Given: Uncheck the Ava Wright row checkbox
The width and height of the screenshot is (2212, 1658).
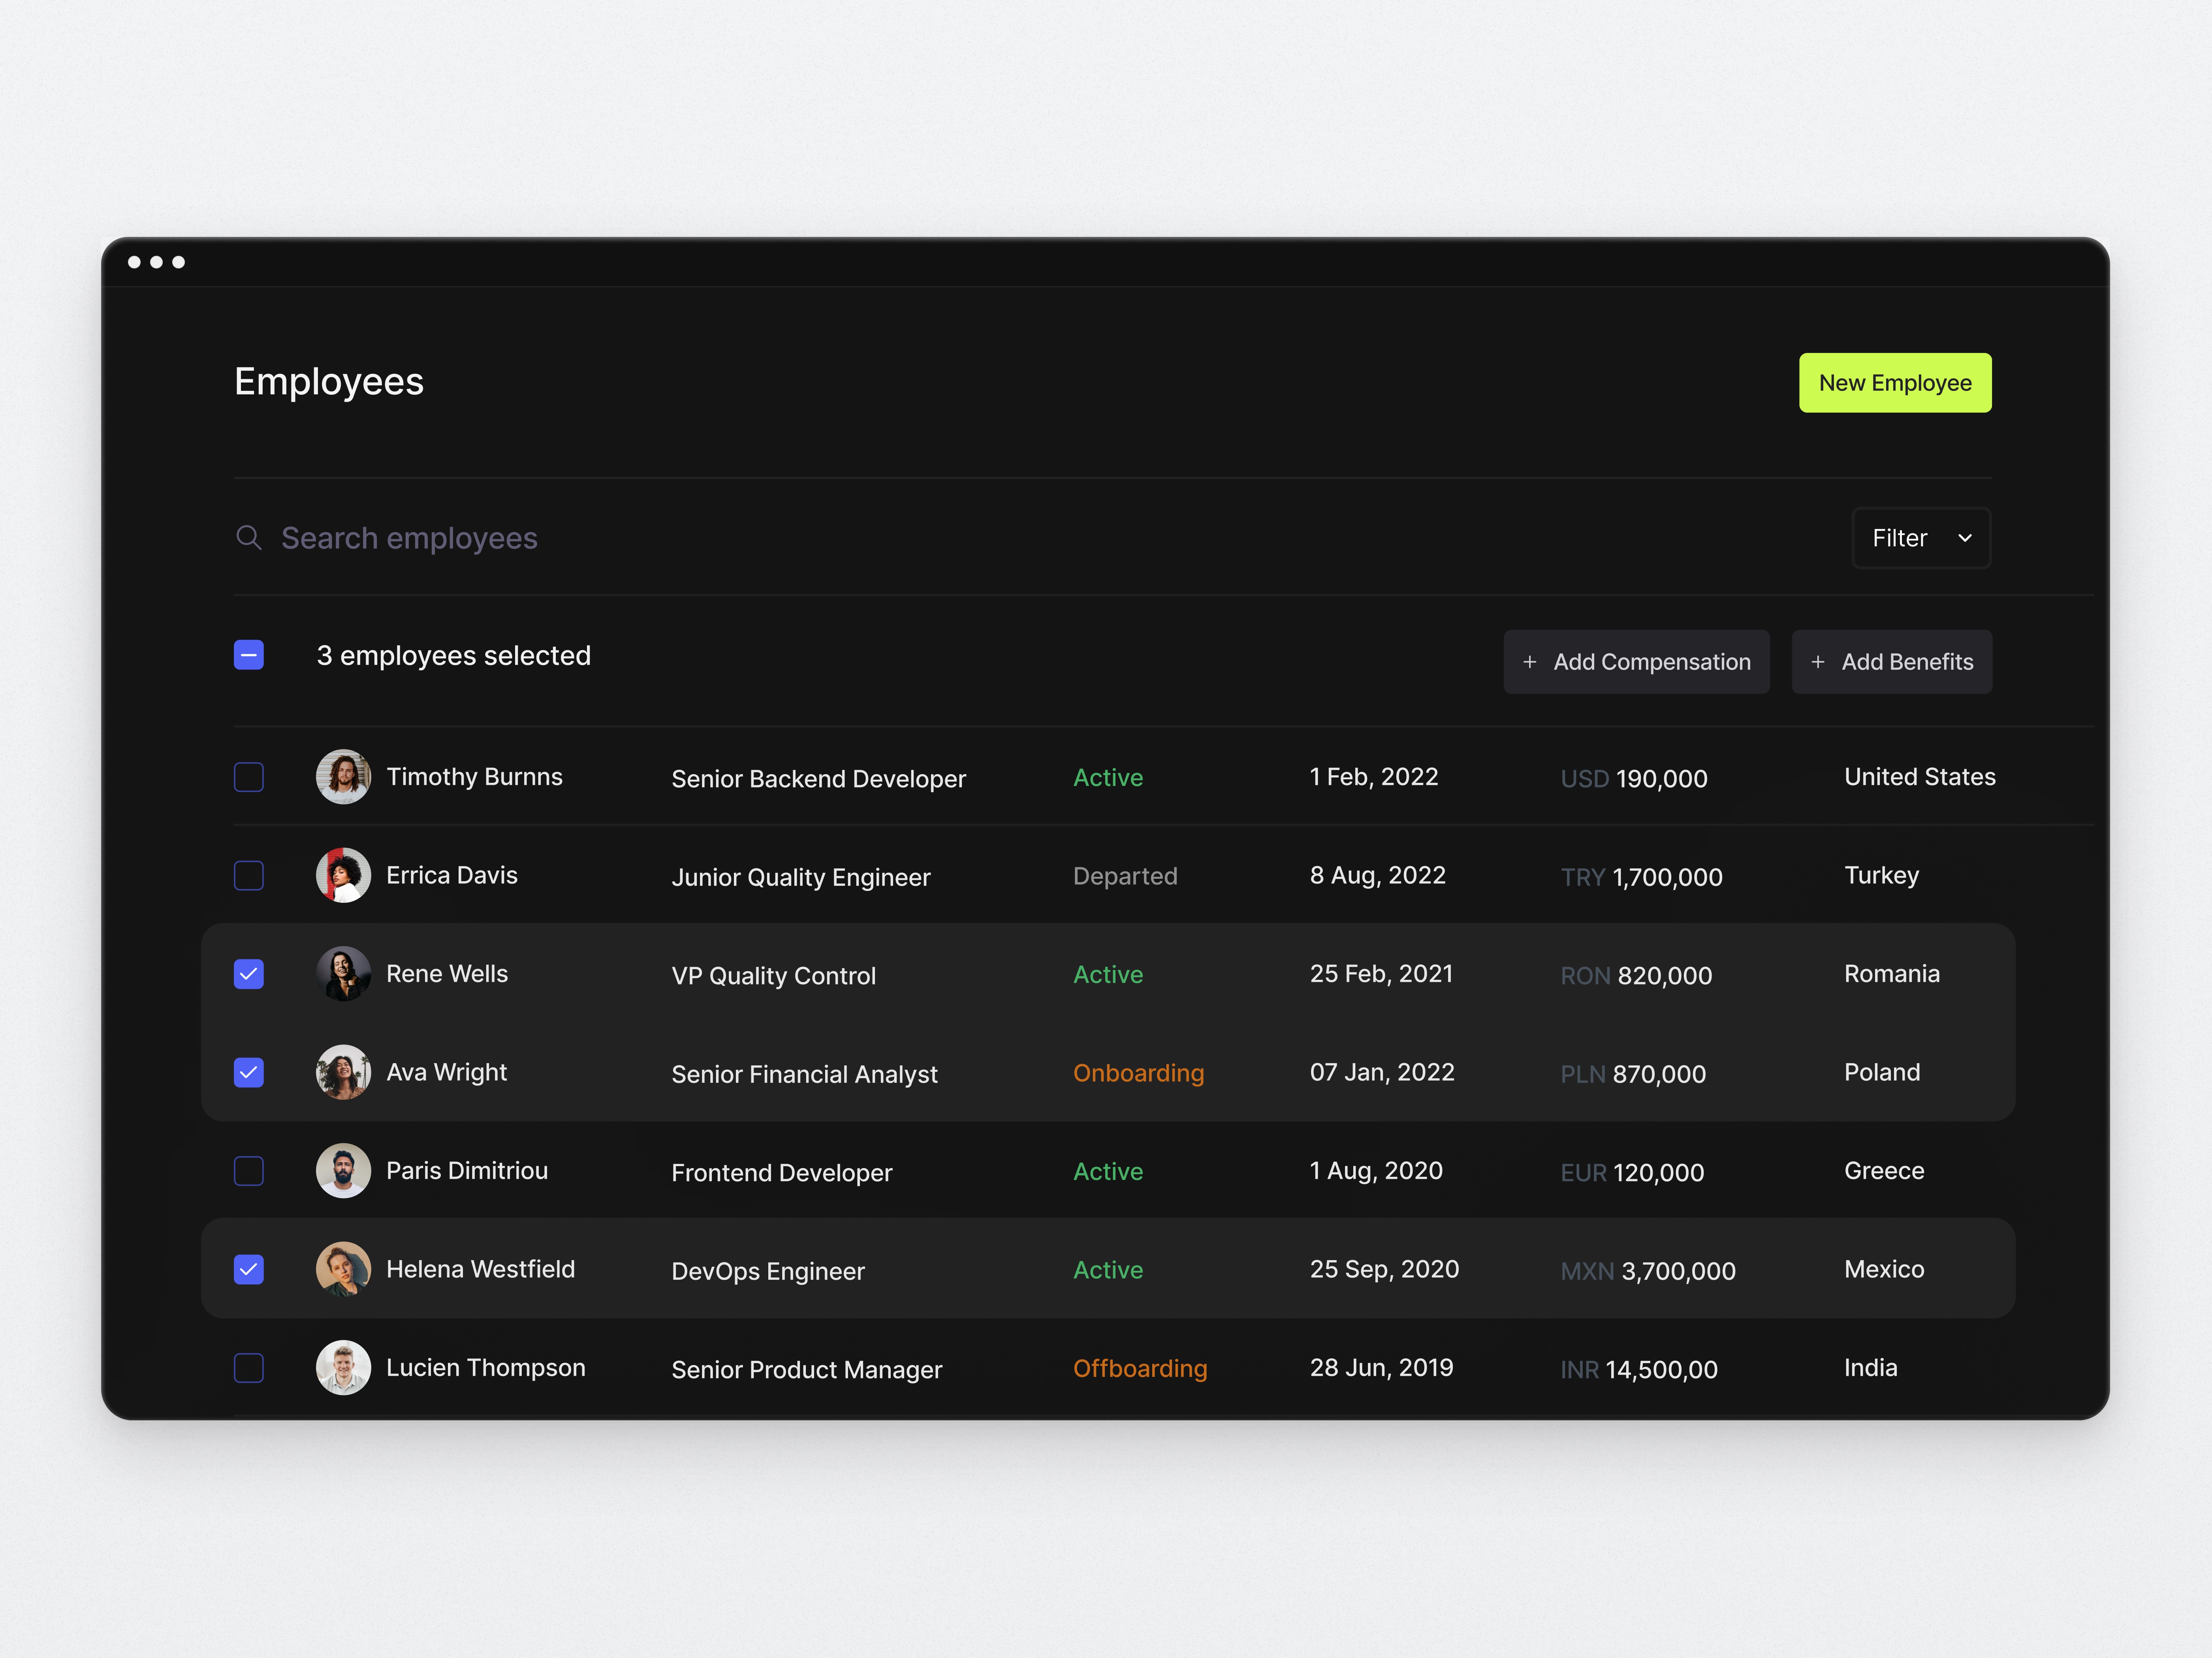Looking at the screenshot, I should [249, 1072].
